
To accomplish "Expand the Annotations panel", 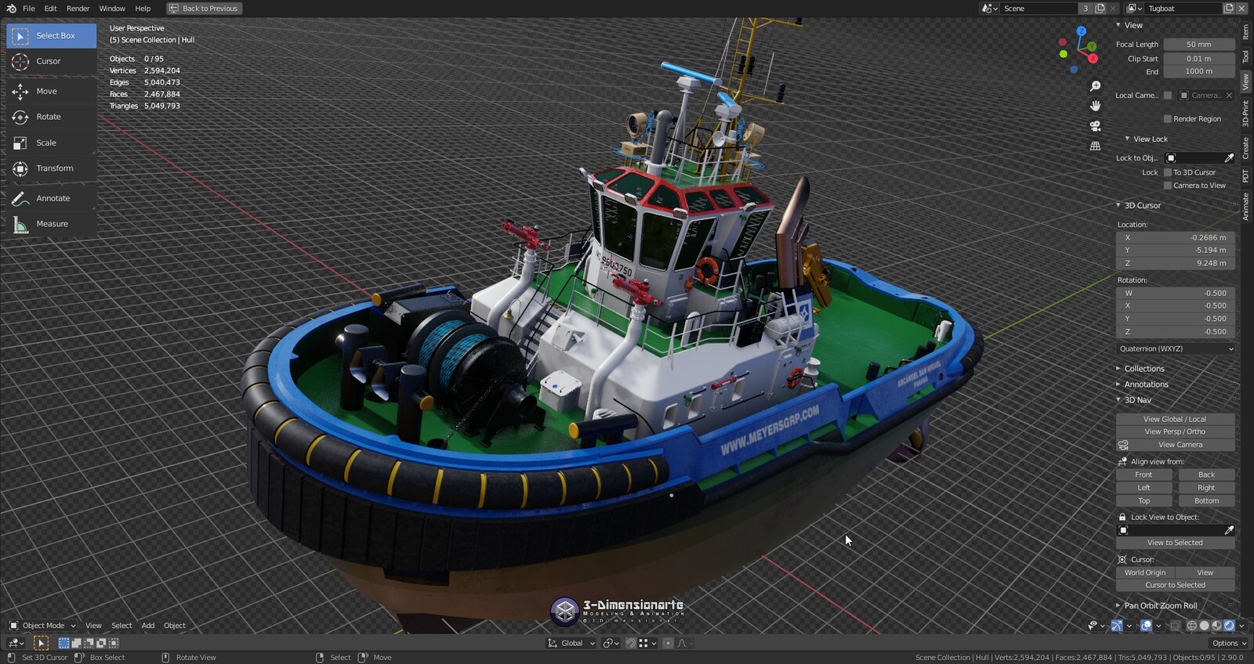I will pyautogui.click(x=1146, y=384).
